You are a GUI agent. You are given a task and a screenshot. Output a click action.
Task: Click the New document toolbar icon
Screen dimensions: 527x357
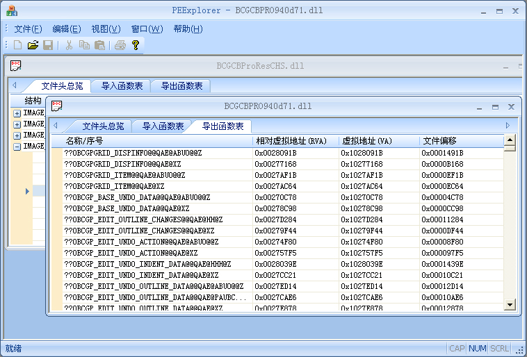point(18,45)
